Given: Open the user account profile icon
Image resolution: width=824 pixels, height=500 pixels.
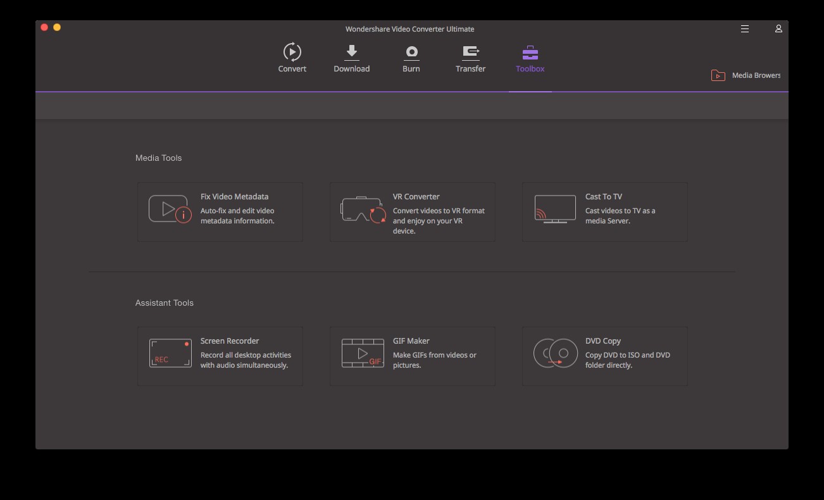Looking at the screenshot, I should (778, 29).
